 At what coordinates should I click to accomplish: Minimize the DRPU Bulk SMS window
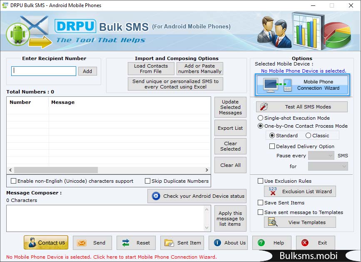pyautogui.click(x=313, y=5)
